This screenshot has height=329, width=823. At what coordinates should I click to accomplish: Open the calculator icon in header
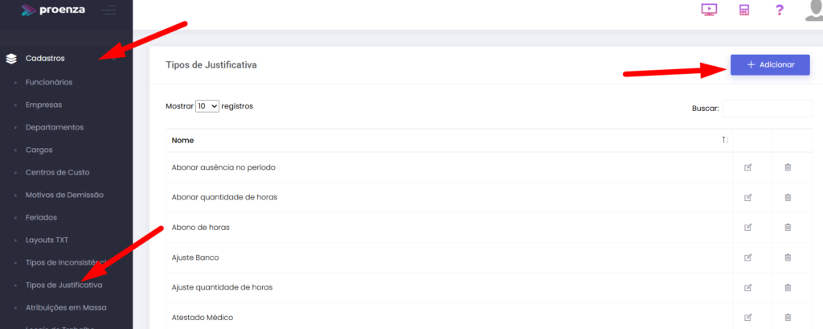(x=744, y=10)
